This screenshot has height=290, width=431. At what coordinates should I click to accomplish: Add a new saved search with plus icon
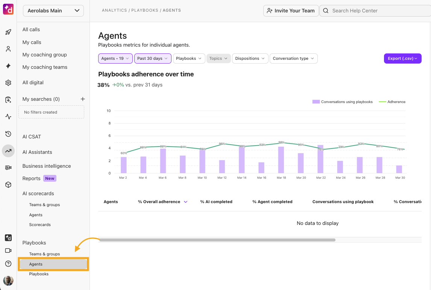(83, 99)
